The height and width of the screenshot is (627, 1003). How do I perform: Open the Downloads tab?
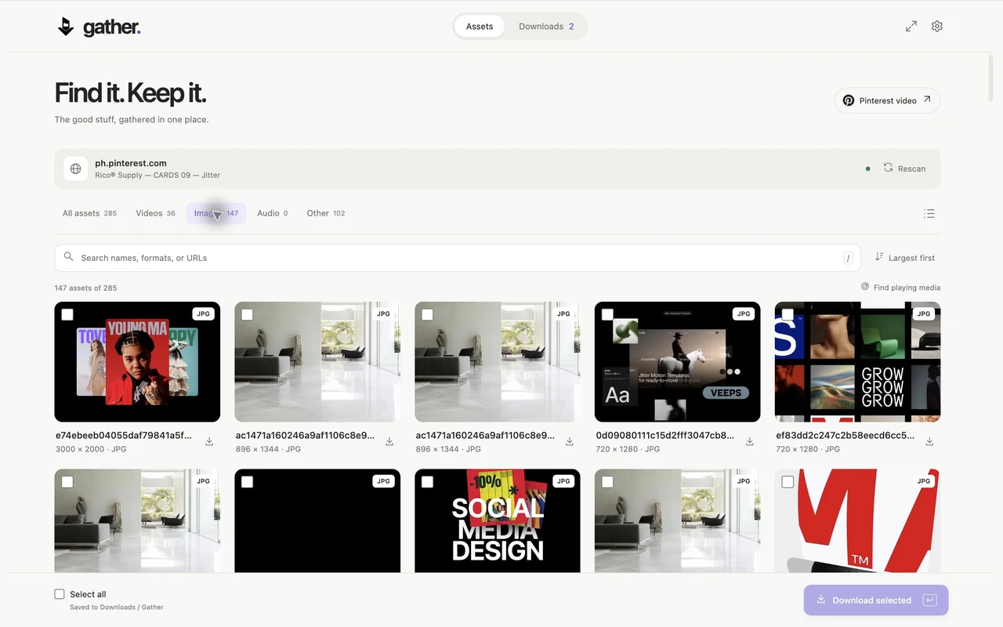click(546, 27)
